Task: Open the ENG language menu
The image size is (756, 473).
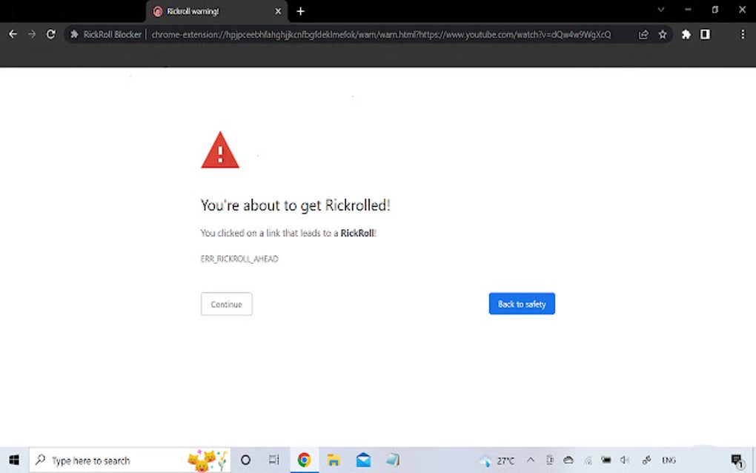Action: [669, 460]
